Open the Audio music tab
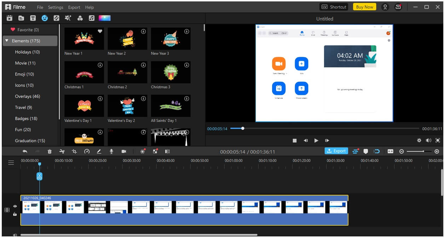Image resolution: width=444 pixels, height=241 pixels. coord(92,18)
